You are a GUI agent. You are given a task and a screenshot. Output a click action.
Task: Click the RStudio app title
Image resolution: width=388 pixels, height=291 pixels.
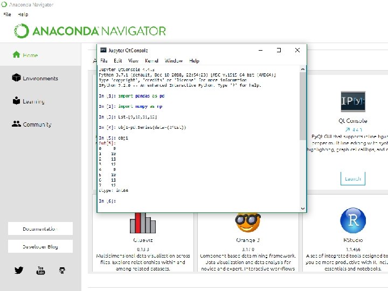(x=353, y=240)
